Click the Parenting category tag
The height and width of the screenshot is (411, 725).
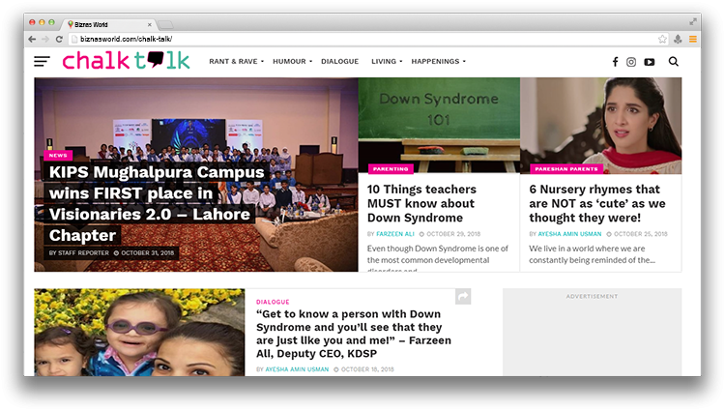point(391,168)
